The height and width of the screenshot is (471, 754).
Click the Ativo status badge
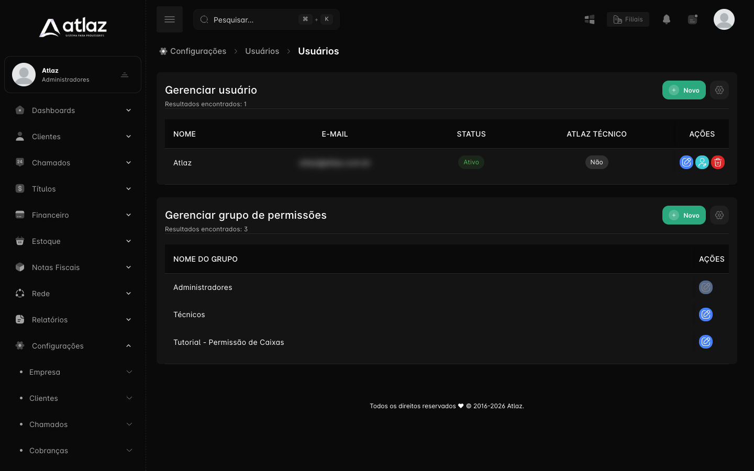pyautogui.click(x=471, y=162)
